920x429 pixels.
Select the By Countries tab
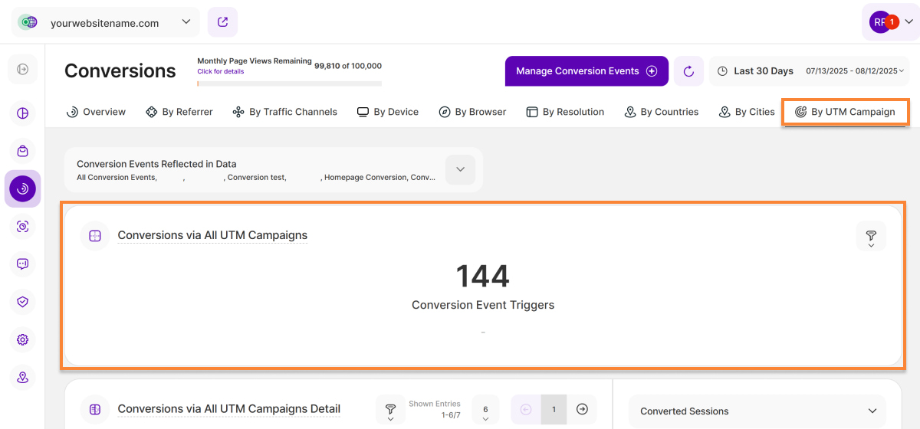tap(661, 112)
